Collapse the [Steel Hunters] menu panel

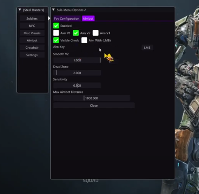20,10
